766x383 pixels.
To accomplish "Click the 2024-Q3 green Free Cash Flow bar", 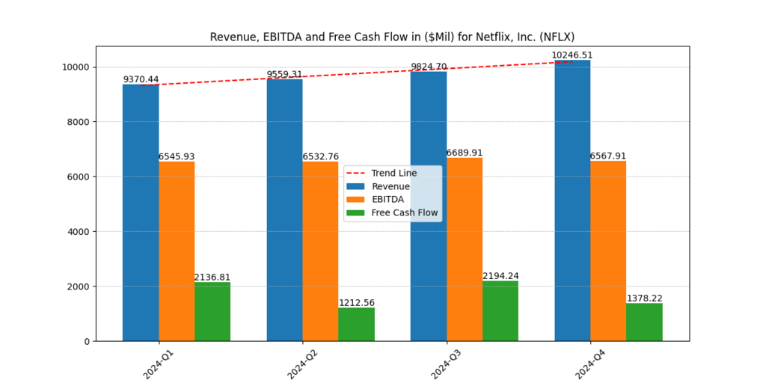I will point(500,311).
